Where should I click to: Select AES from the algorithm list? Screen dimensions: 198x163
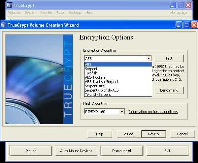tap(118, 65)
